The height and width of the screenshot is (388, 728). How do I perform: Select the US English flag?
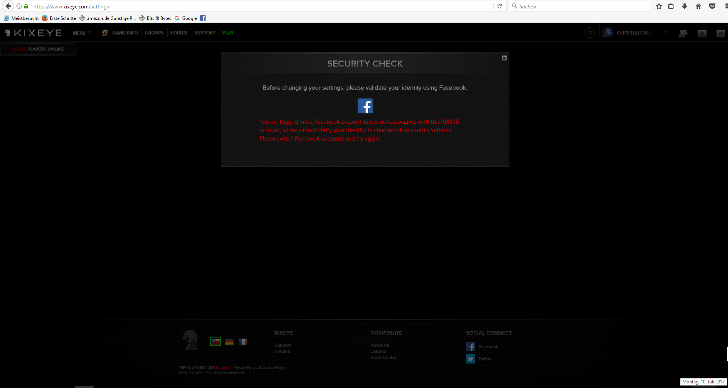pos(216,342)
